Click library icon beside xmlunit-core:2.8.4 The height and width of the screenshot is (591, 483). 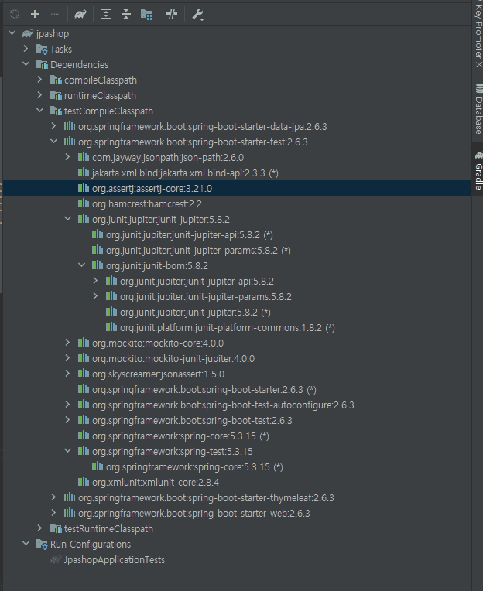84,482
